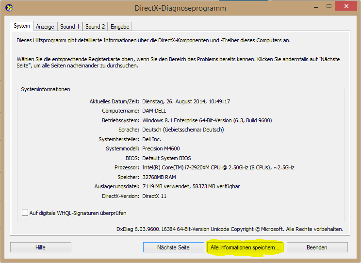Open the Sound 1 tab

click(70, 27)
